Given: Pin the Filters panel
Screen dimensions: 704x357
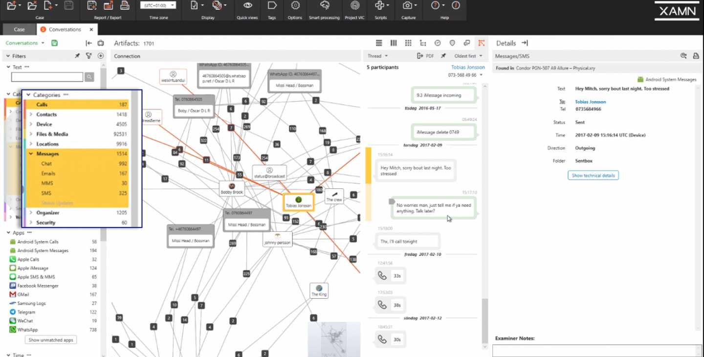Looking at the screenshot, I should 77,56.
